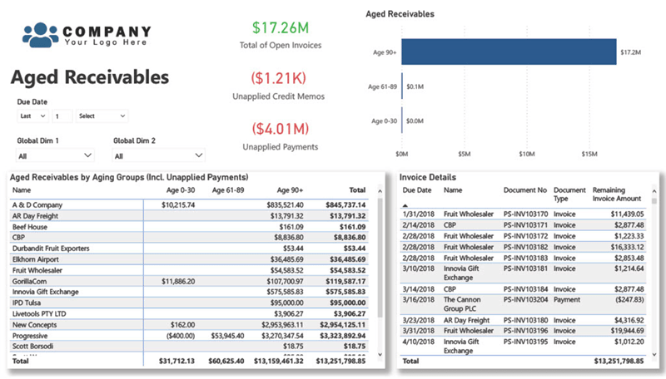
Task: Click the Unapplied Payments ($4.01M) card
Action: tap(280, 135)
